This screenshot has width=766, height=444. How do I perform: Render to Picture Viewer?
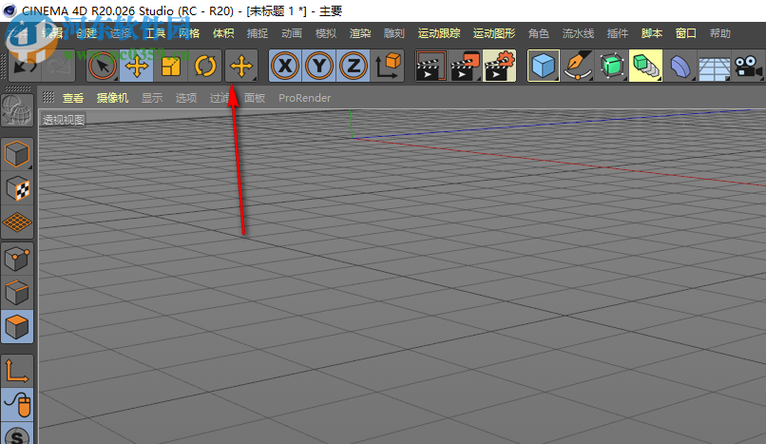[x=465, y=66]
